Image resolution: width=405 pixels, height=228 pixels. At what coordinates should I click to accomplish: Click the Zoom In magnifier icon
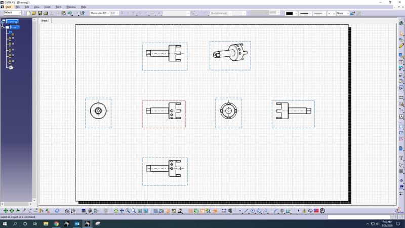tap(128, 211)
